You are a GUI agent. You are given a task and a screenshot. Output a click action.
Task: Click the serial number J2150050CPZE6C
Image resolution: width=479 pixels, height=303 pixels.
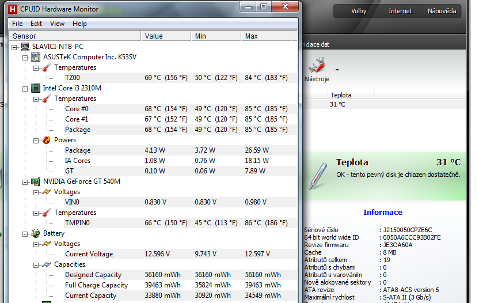[x=408, y=230]
